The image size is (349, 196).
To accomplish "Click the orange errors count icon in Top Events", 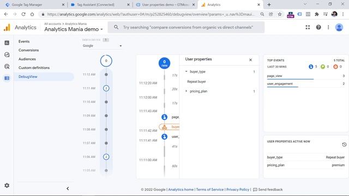I will [335, 66].
